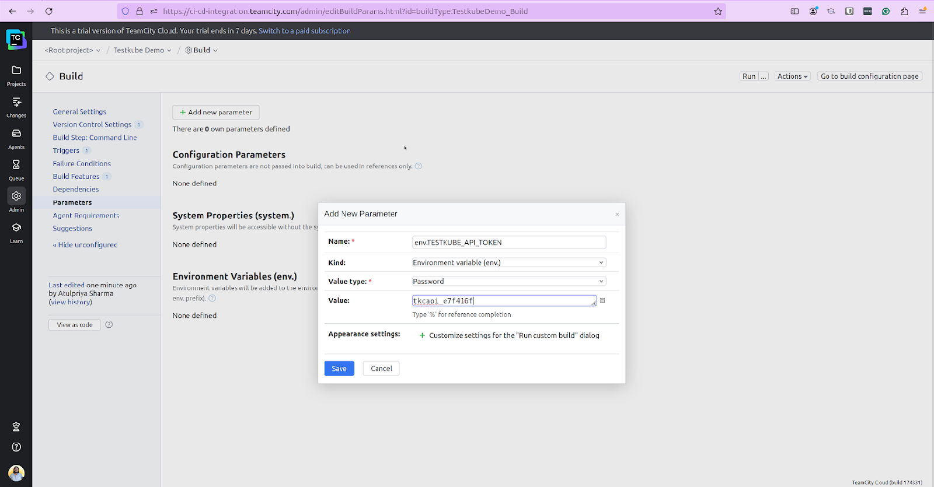Open browser extensions puzzle icon

[x=904, y=11]
